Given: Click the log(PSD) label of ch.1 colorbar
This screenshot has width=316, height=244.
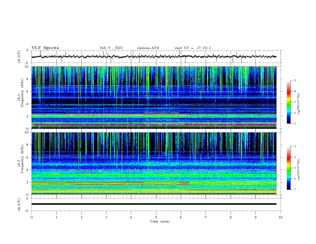Looking at the screenshot, I should click(x=298, y=104).
